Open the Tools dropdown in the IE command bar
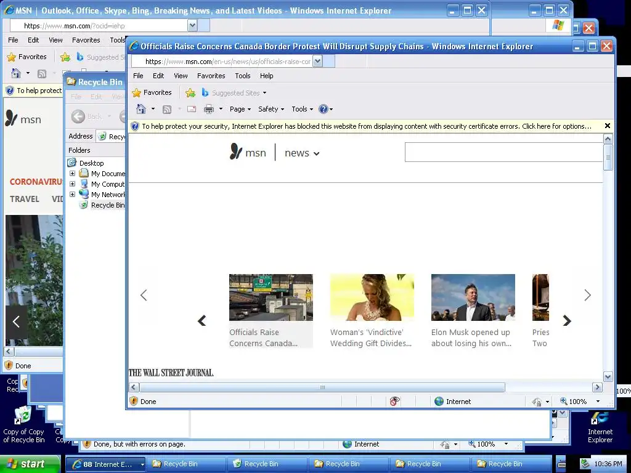 click(302, 109)
